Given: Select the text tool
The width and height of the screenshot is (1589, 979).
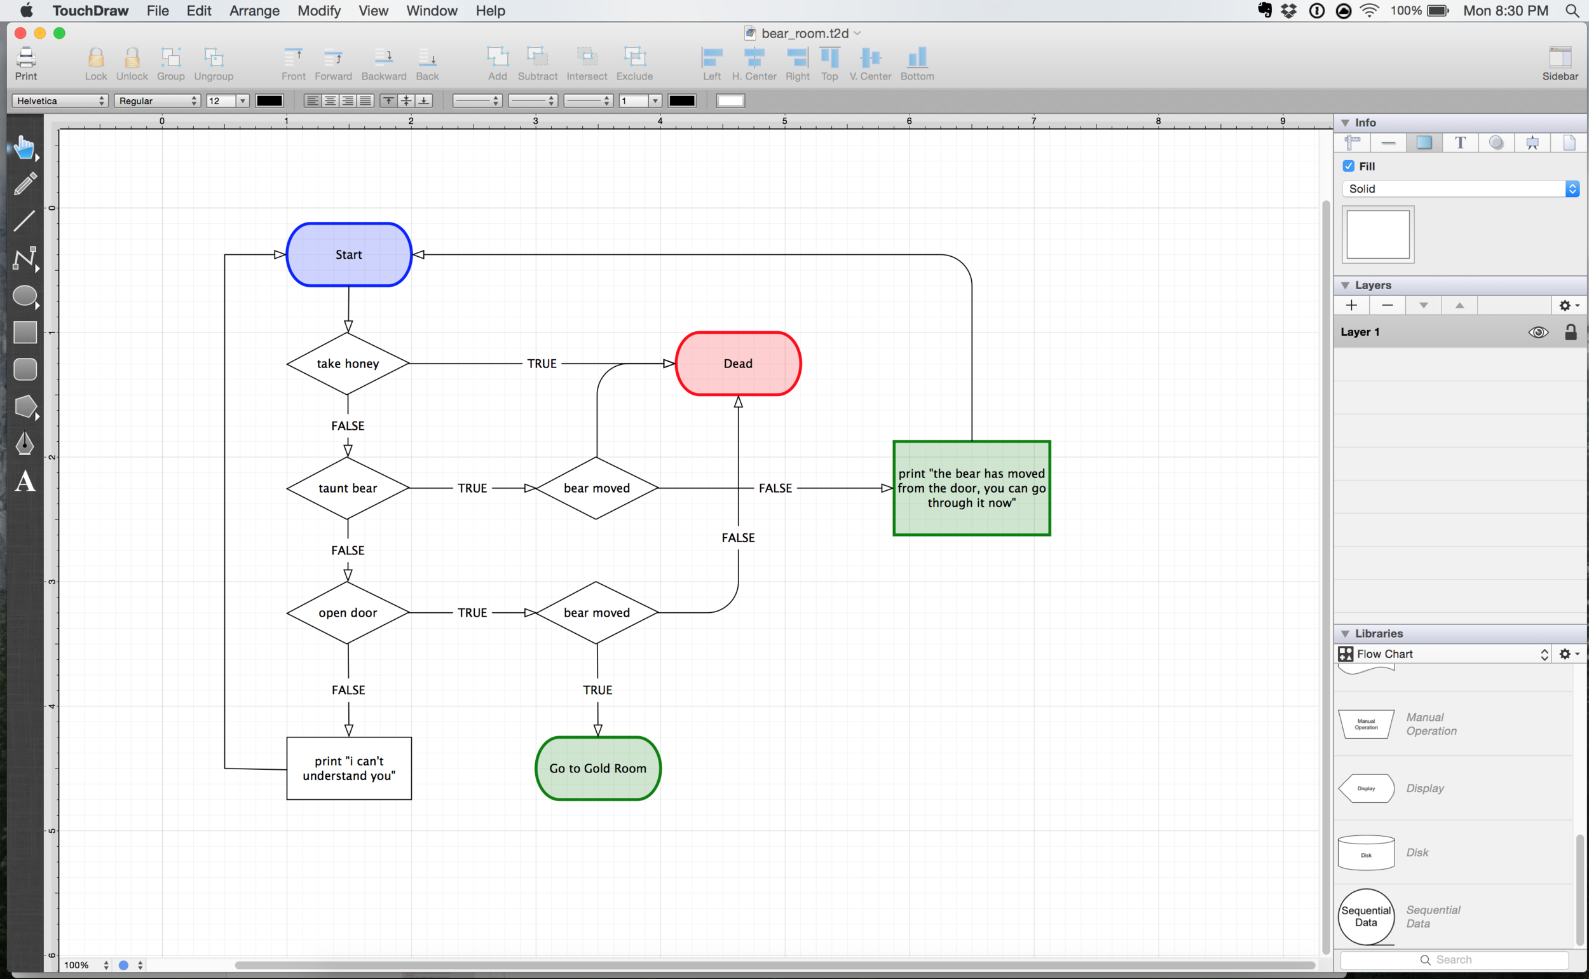Looking at the screenshot, I should (25, 481).
